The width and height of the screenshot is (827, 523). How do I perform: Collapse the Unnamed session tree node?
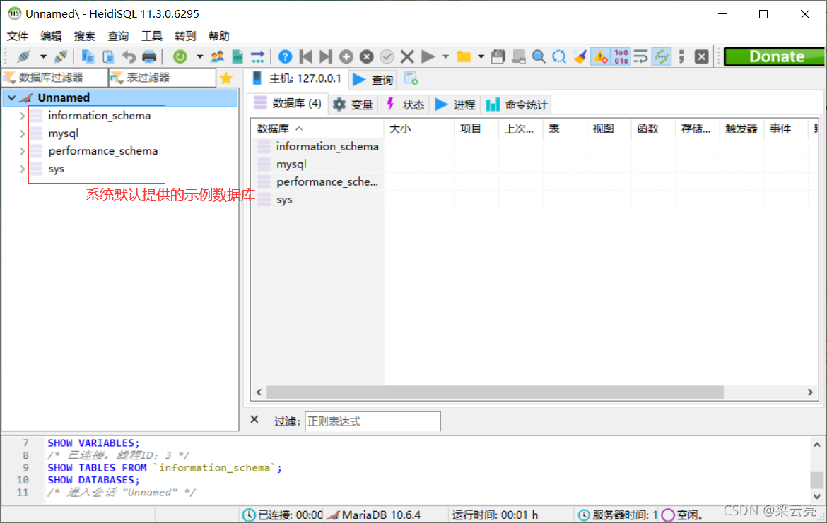(11, 98)
